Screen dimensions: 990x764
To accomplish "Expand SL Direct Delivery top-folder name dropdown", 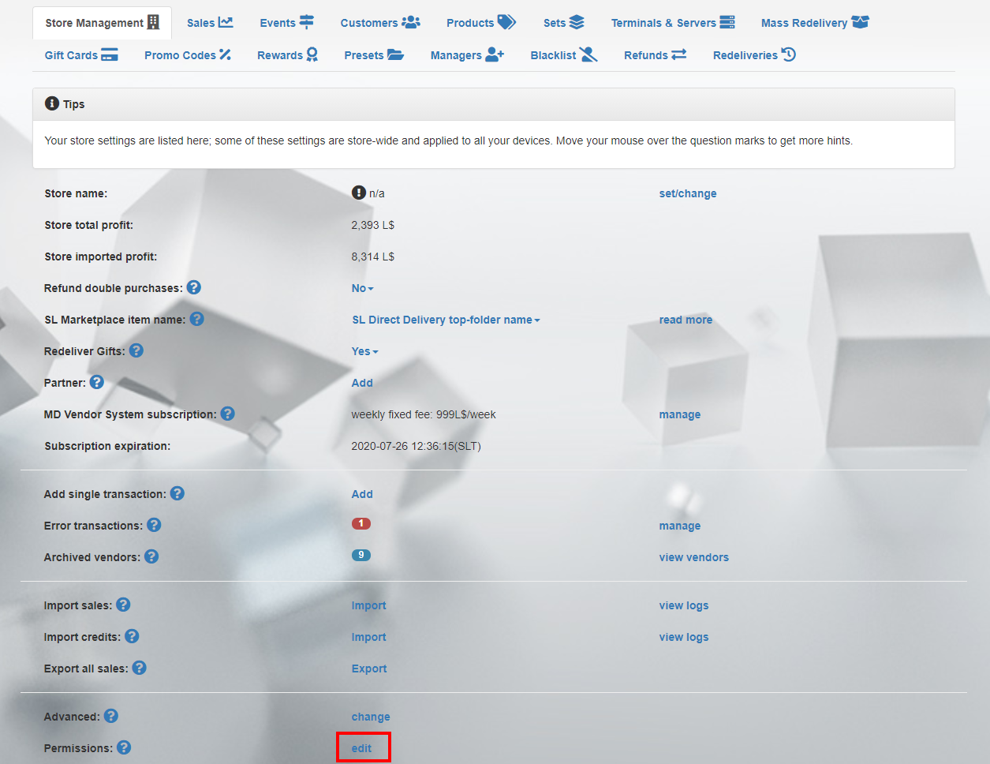I will 446,320.
